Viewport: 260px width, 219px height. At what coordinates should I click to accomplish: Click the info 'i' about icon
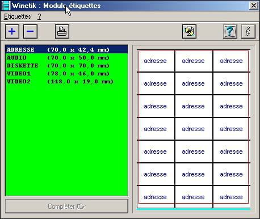[x=248, y=31]
